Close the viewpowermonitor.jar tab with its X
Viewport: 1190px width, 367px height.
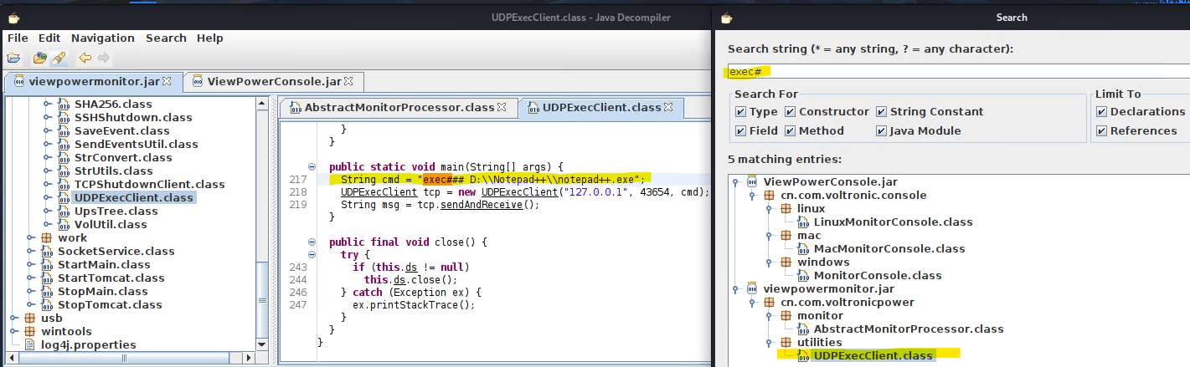point(166,82)
